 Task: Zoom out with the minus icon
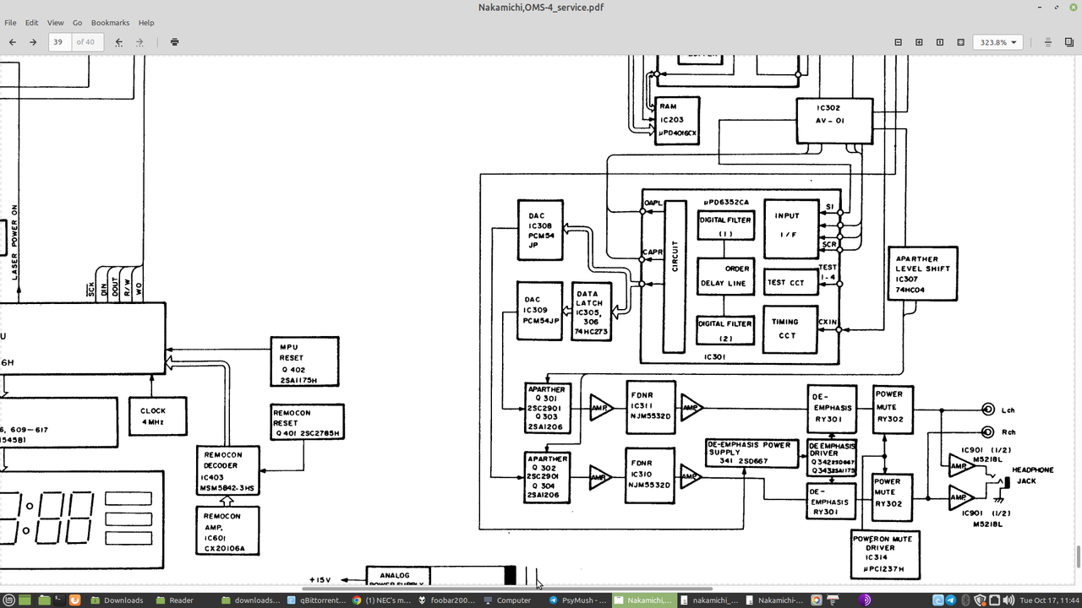coord(899,41)
